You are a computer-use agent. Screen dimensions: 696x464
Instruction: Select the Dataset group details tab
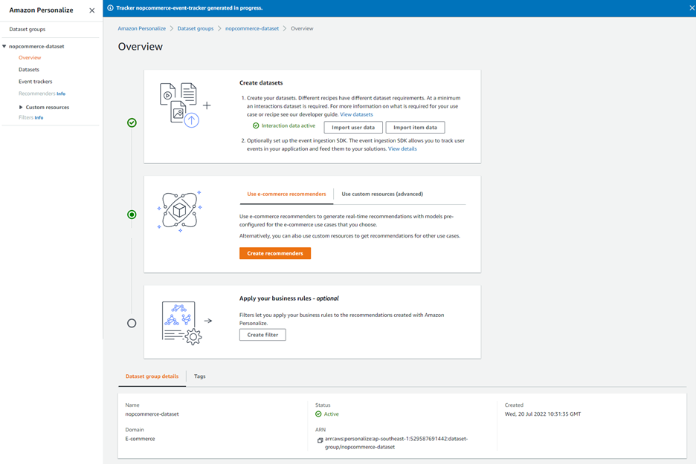coord(152,376)
